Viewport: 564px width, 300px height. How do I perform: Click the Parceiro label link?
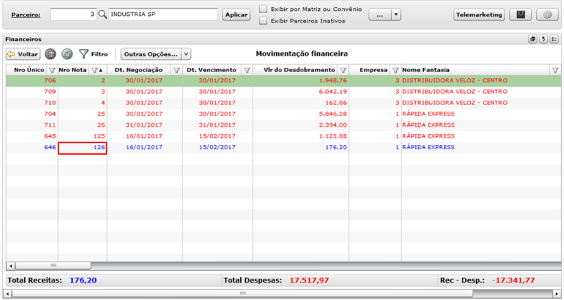tap(26, 15)
